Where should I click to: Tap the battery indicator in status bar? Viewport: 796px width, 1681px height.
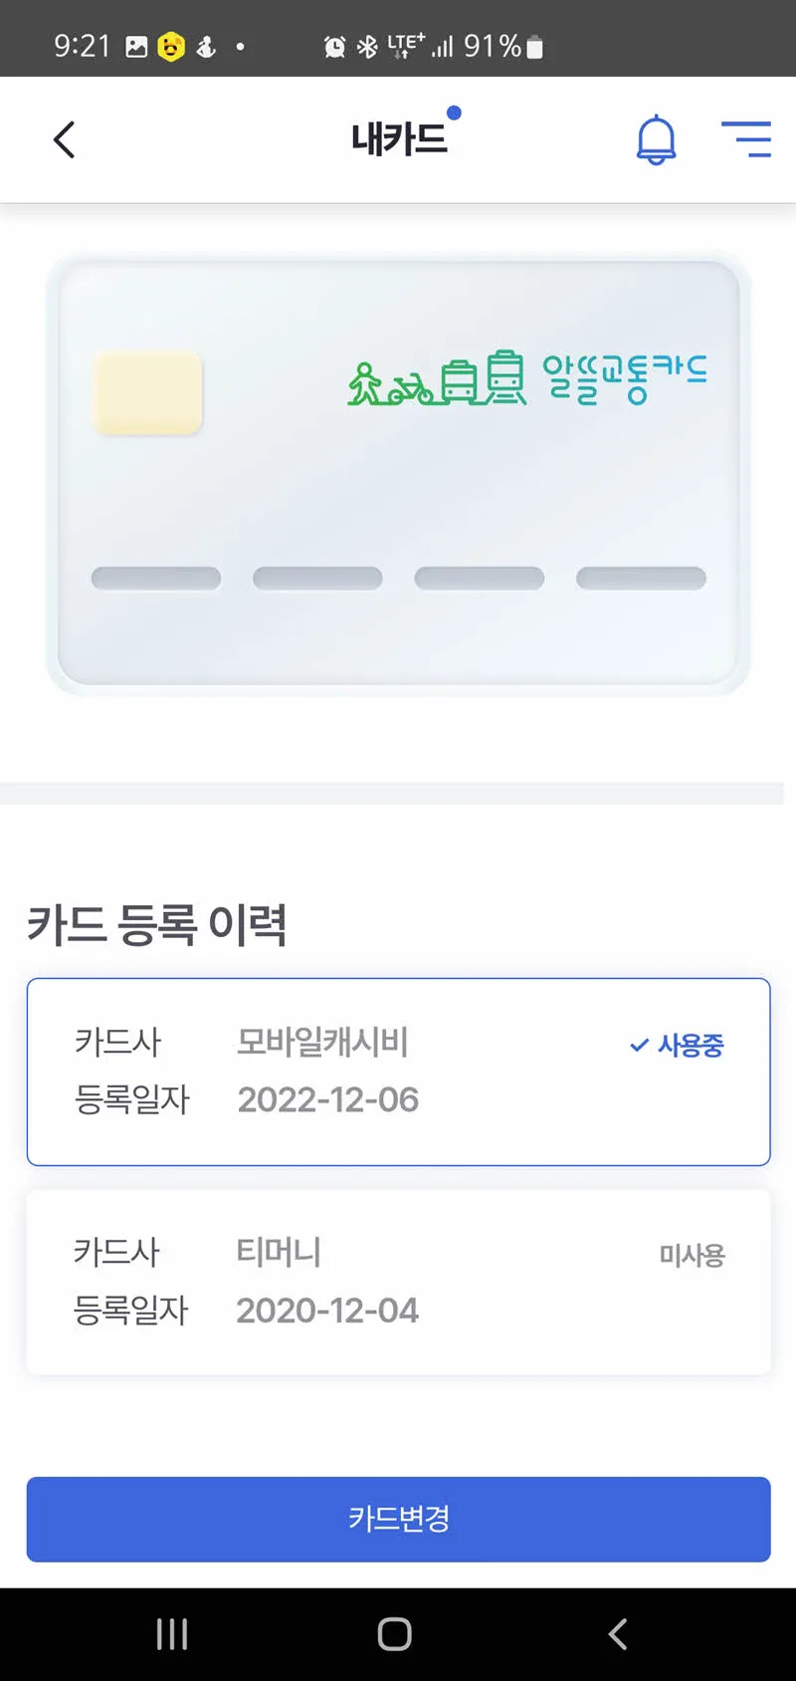click(x=535, y=47)
